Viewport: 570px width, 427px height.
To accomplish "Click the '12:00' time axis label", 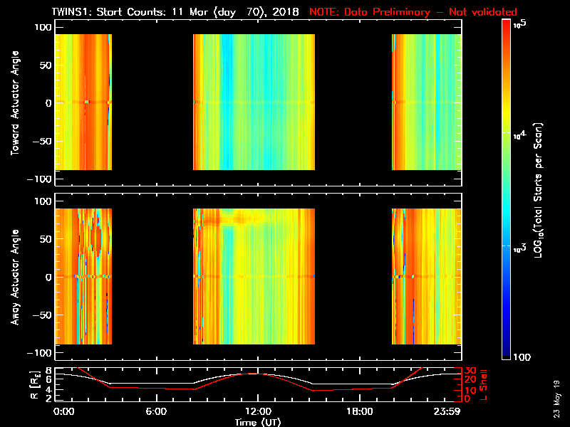I will [x=258, y=411].
